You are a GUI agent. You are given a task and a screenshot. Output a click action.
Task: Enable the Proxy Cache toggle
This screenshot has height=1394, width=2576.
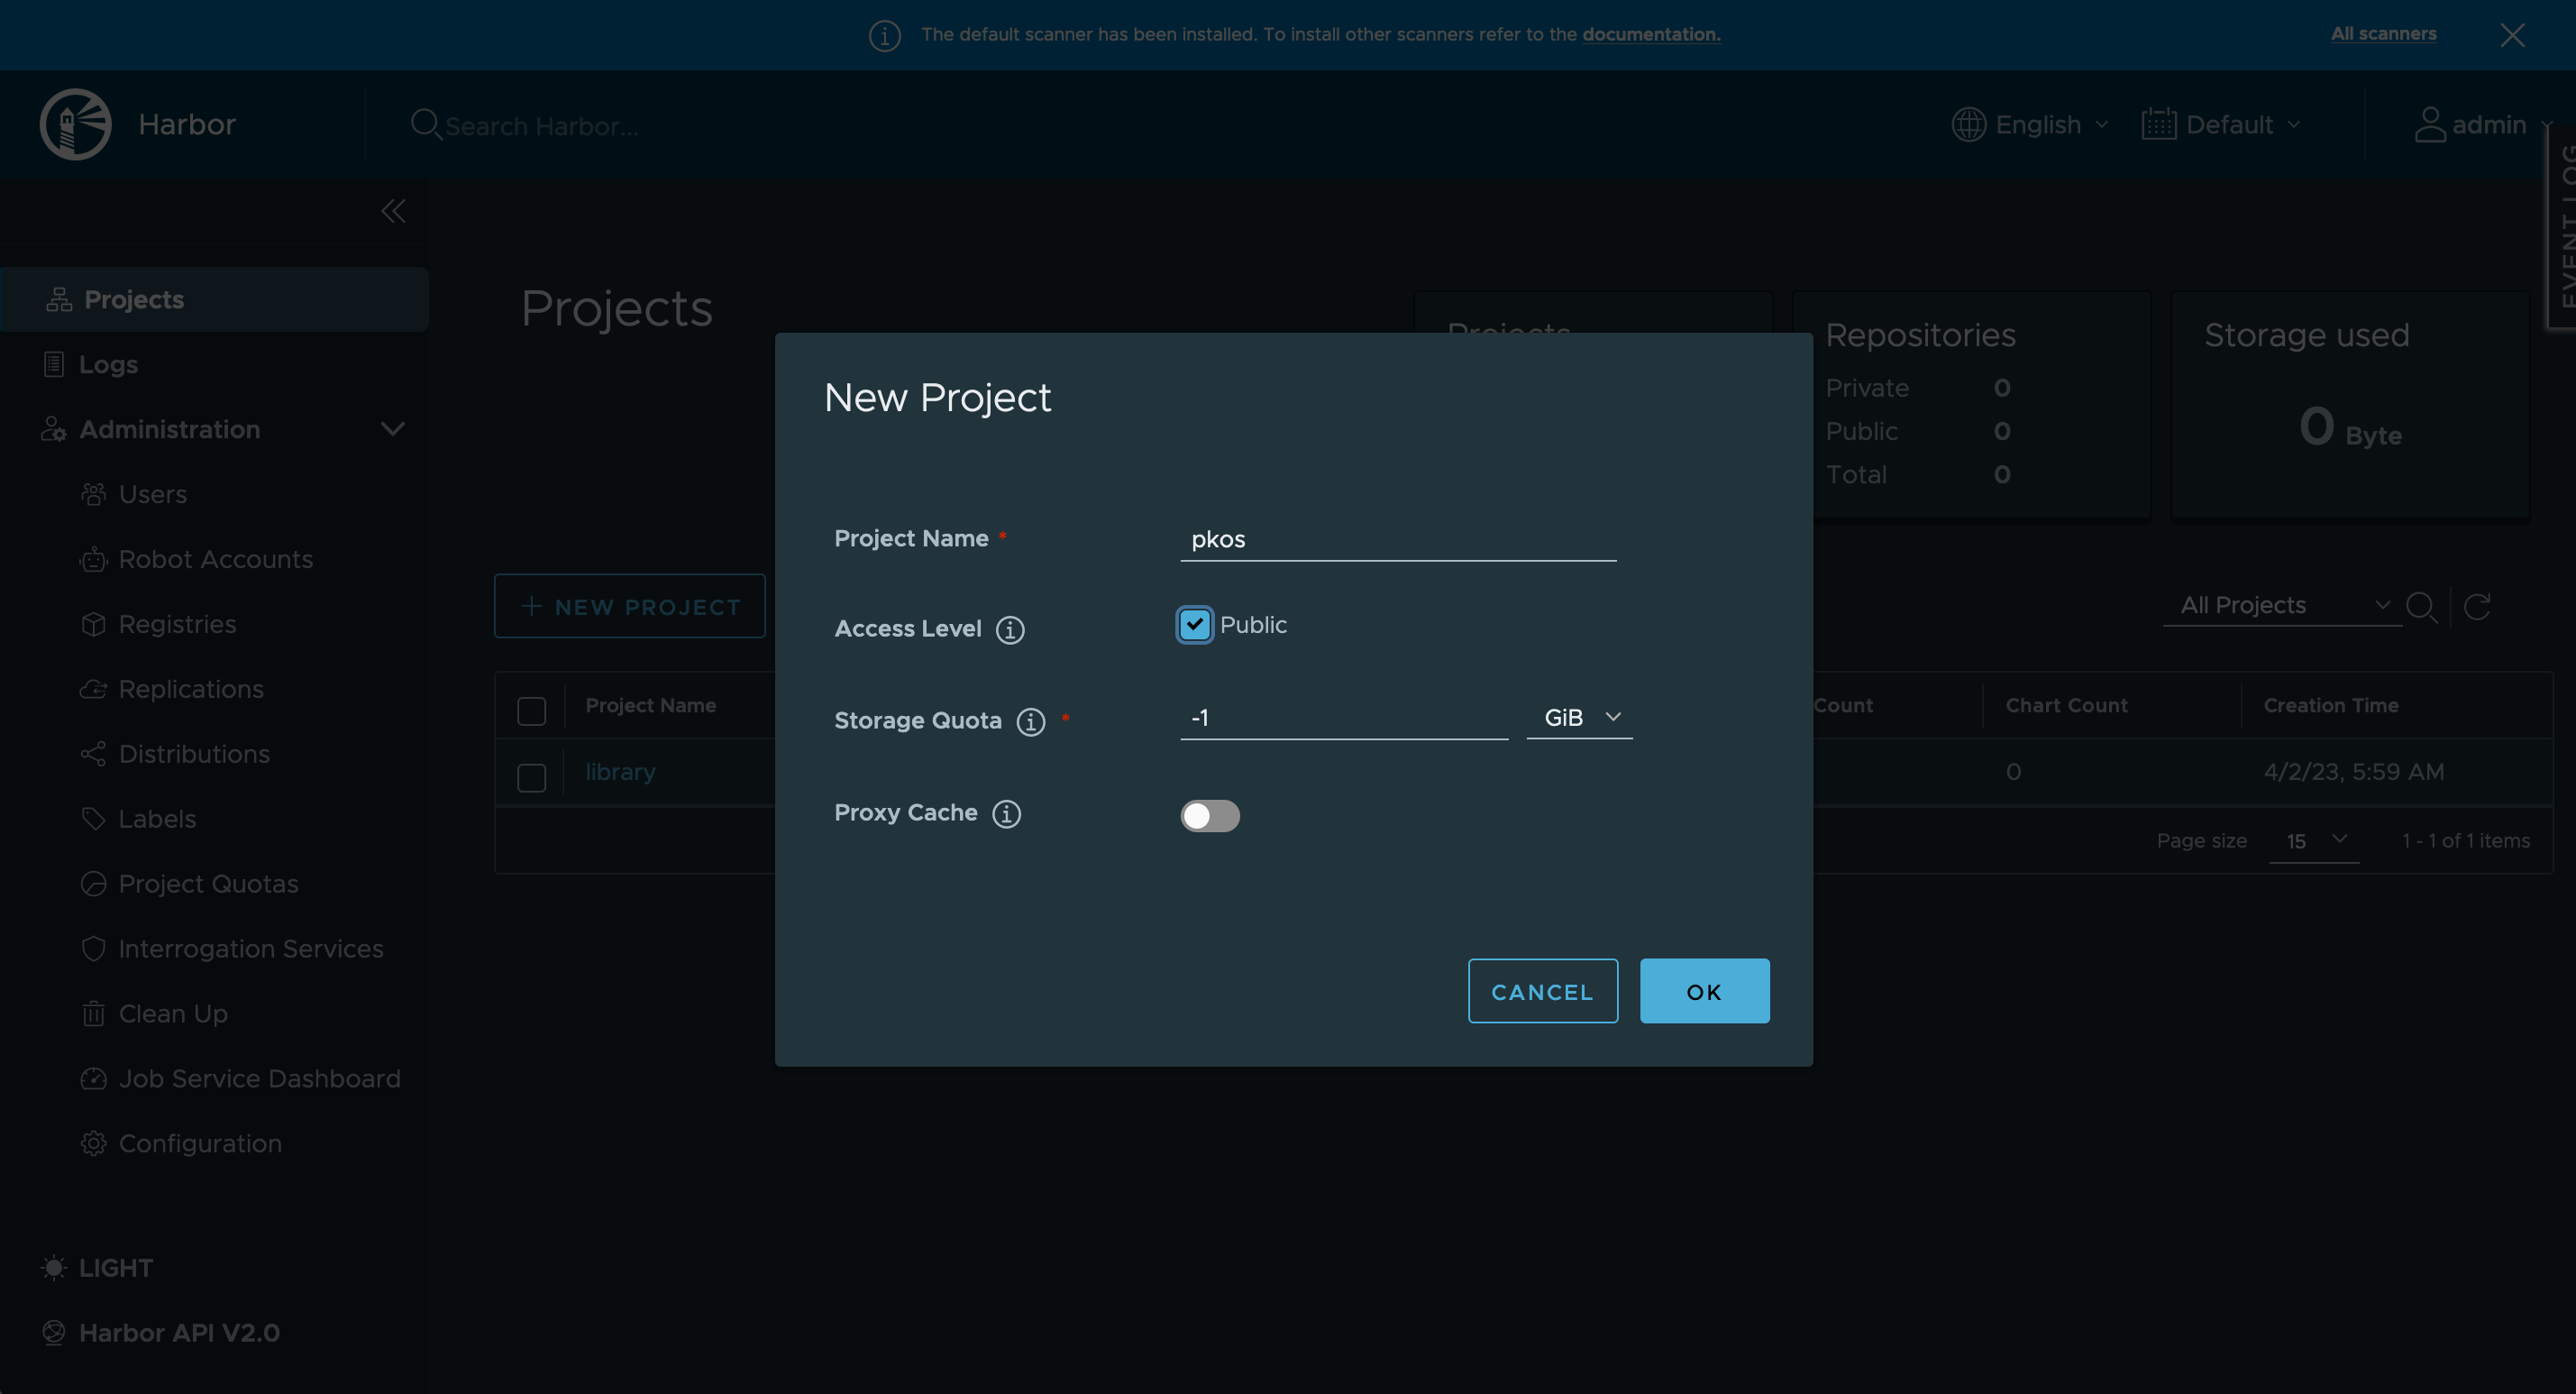[1210, 816]
